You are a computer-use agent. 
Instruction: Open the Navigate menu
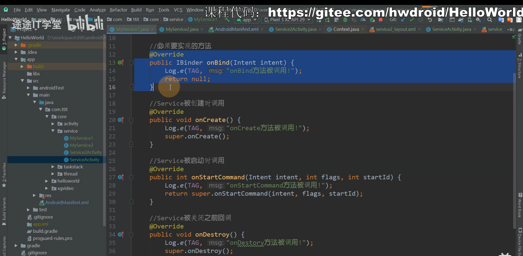pos(60,10)
